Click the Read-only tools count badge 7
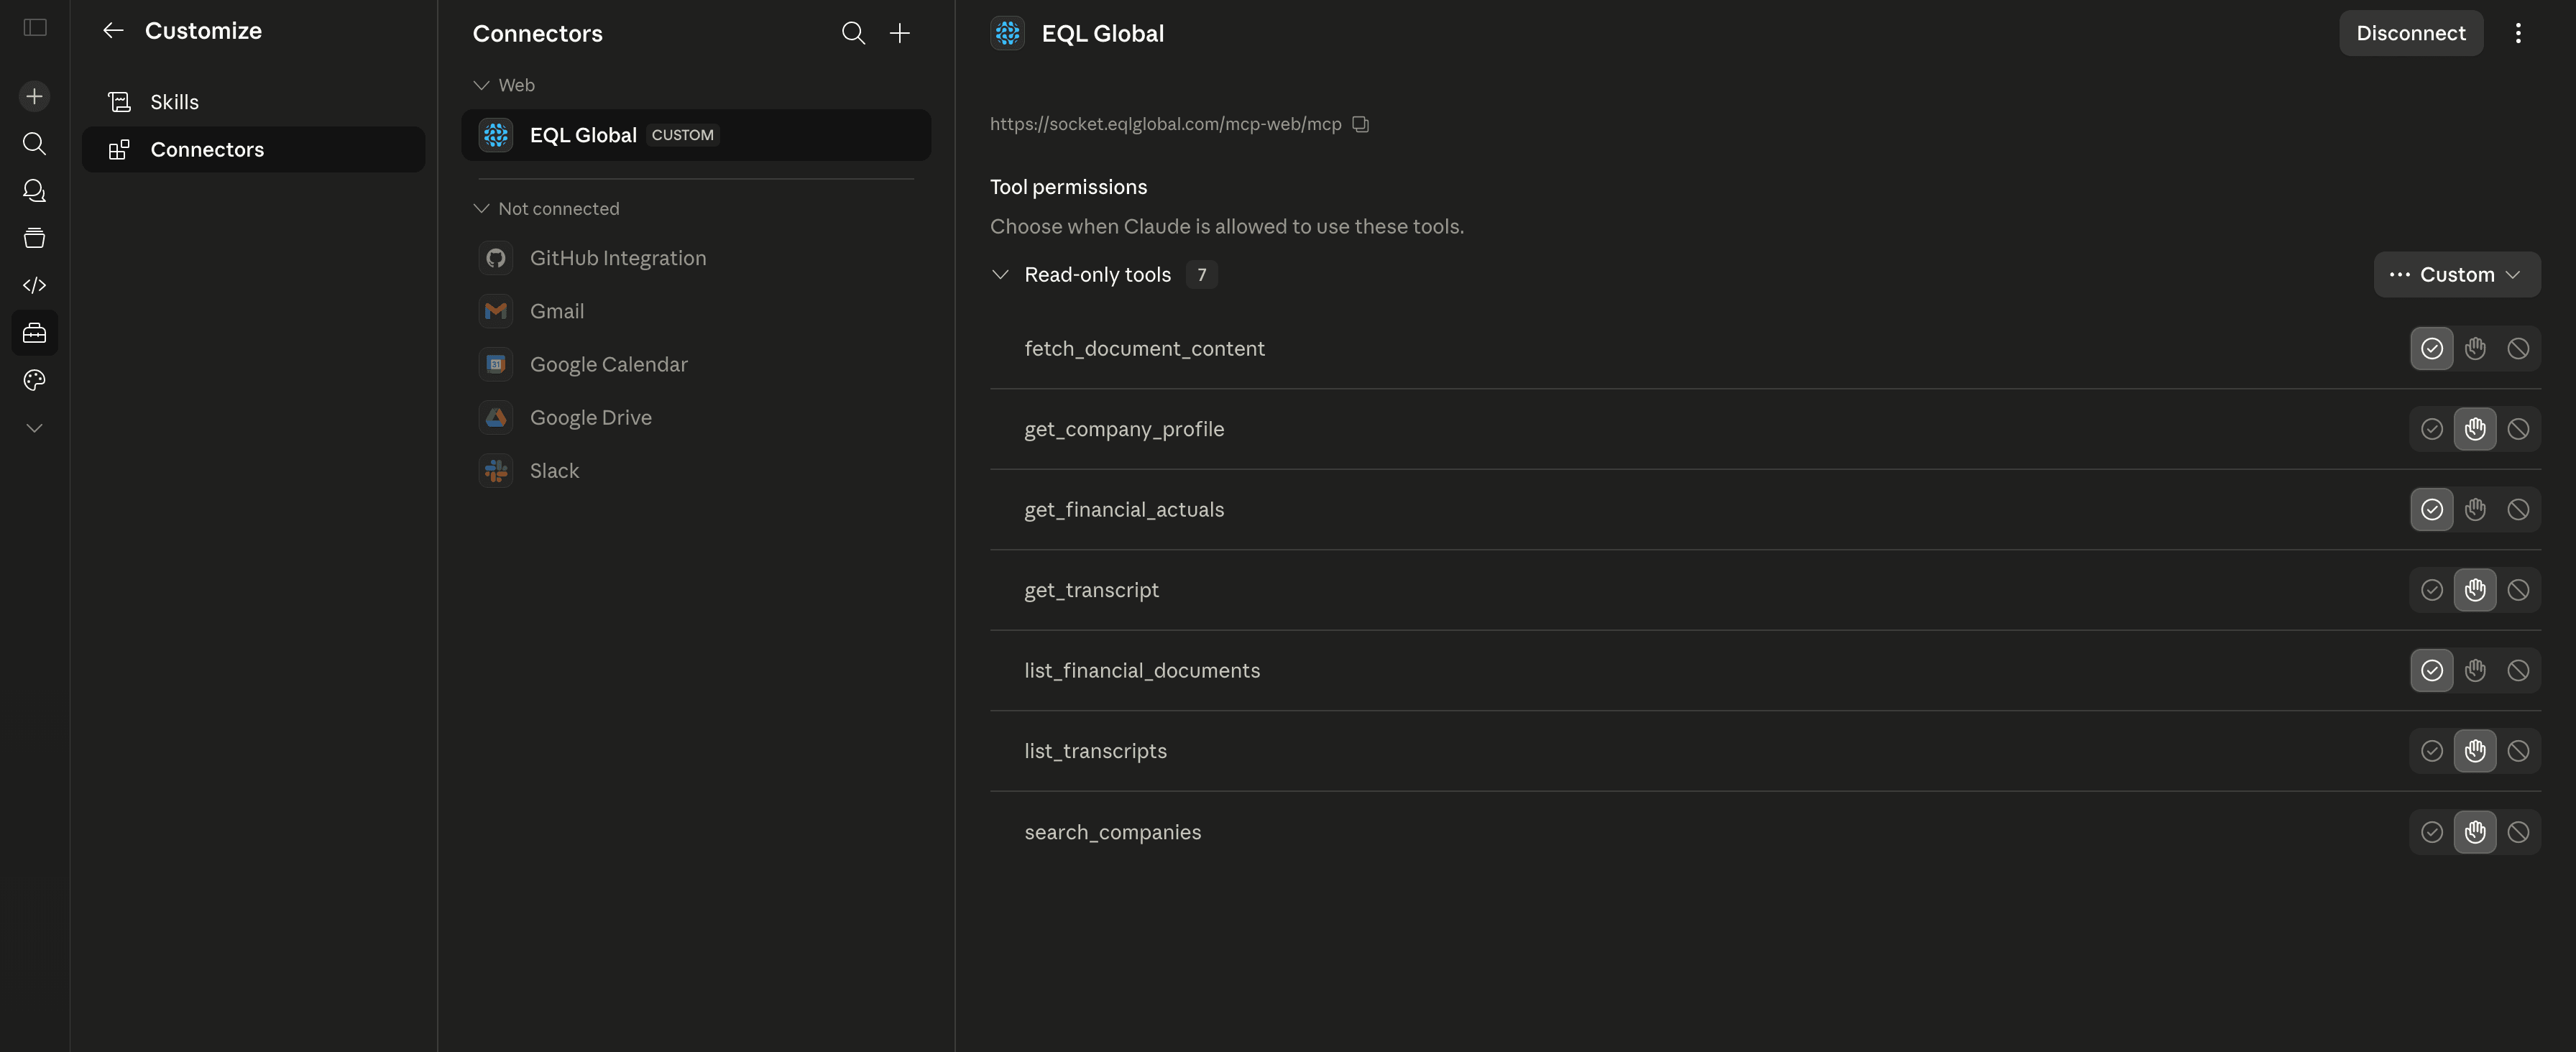The width and height of the screenshot is (2576, 1052). point(1201,274)
